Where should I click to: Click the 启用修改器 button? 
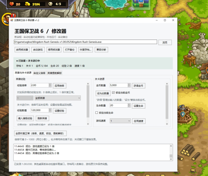tap(22, 50)
